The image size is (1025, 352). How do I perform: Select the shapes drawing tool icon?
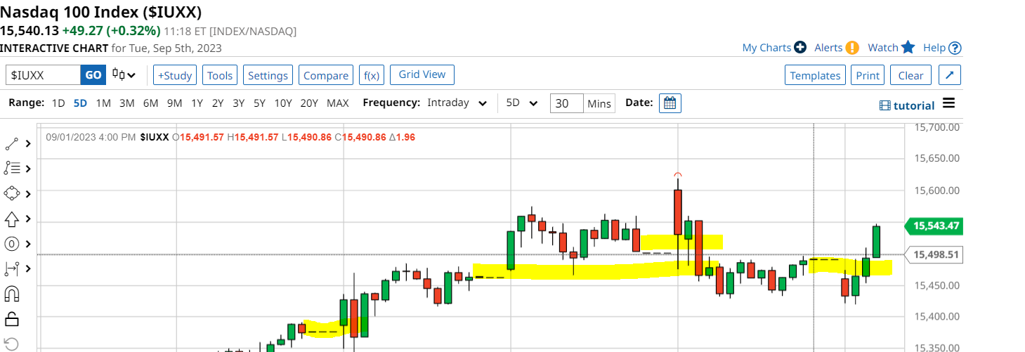click(x=12, y=193)
